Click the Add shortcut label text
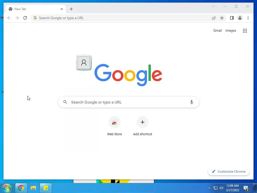 pos(143,134)
